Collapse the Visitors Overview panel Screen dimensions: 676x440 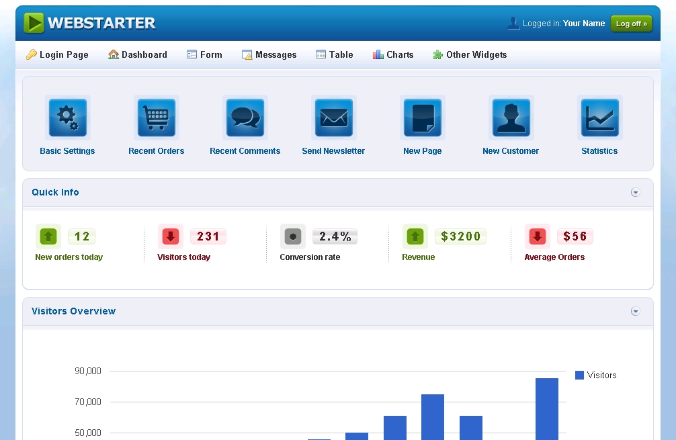pyautogui.click(x=635, y=312)
